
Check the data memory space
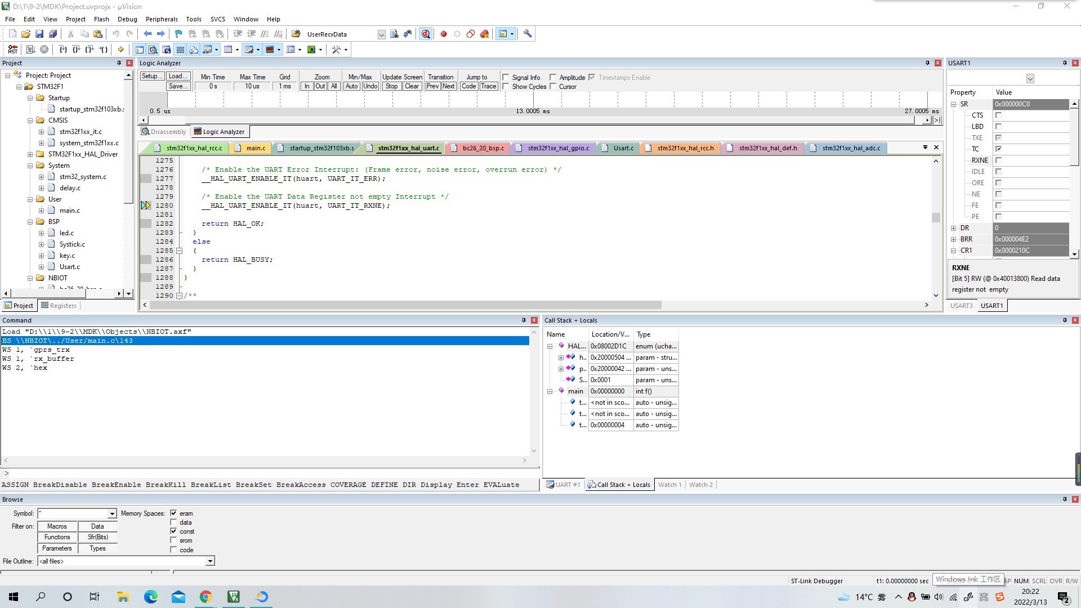173,522
